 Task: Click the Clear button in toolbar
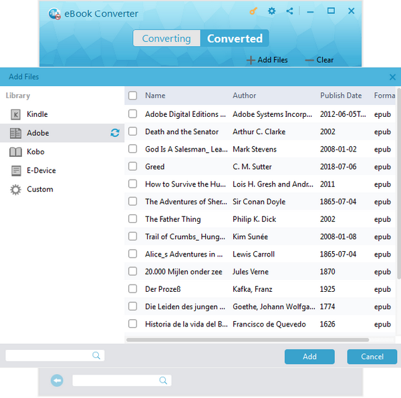tap(319, 60)
